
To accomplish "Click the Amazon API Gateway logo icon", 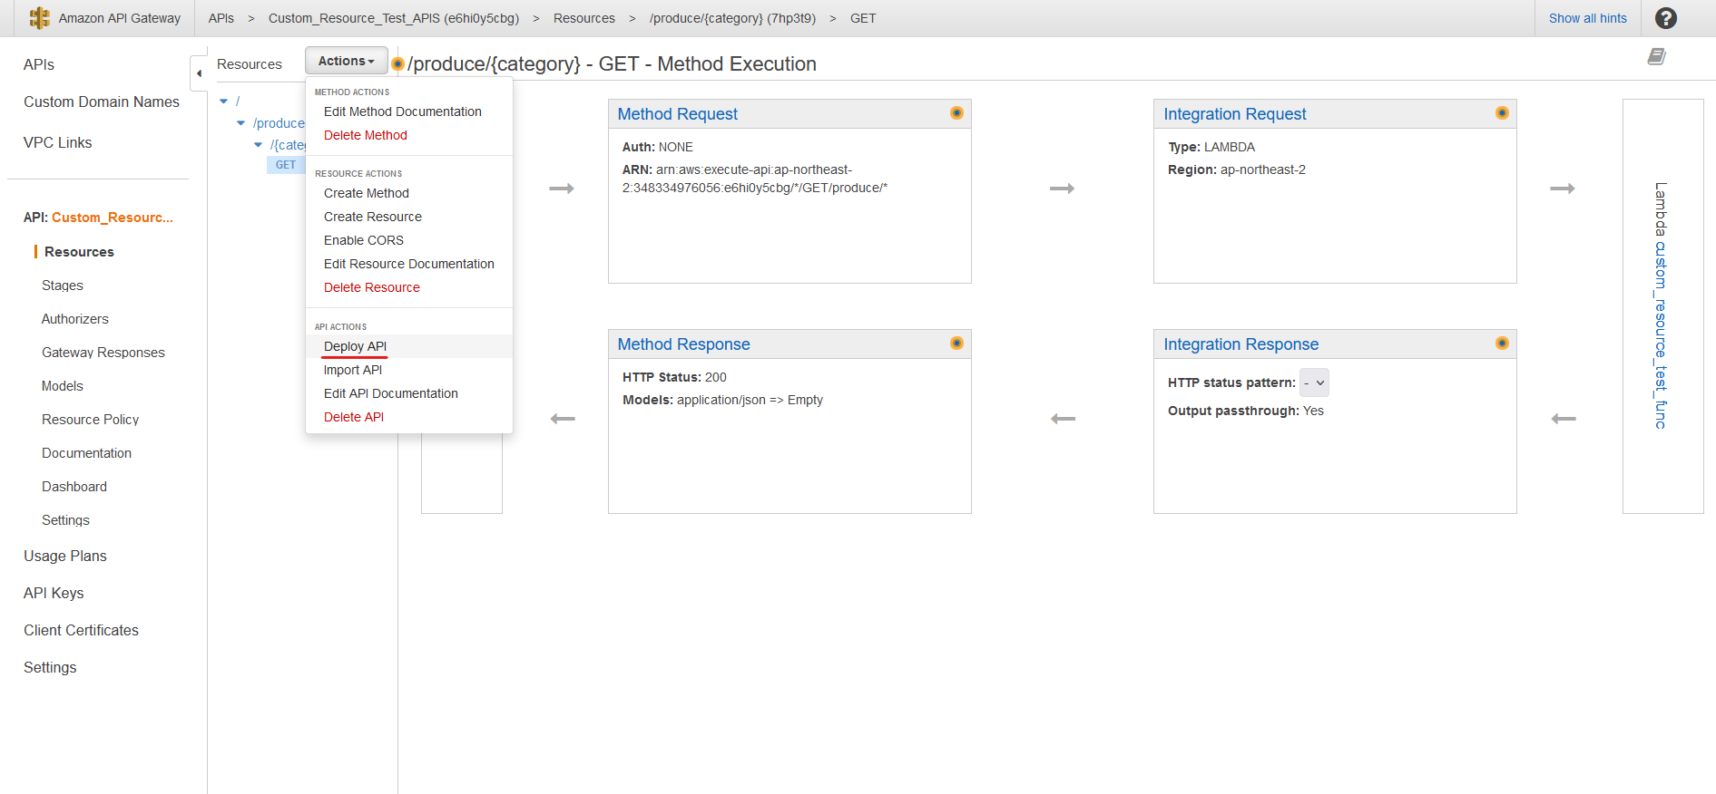I will tap(39, 18).
